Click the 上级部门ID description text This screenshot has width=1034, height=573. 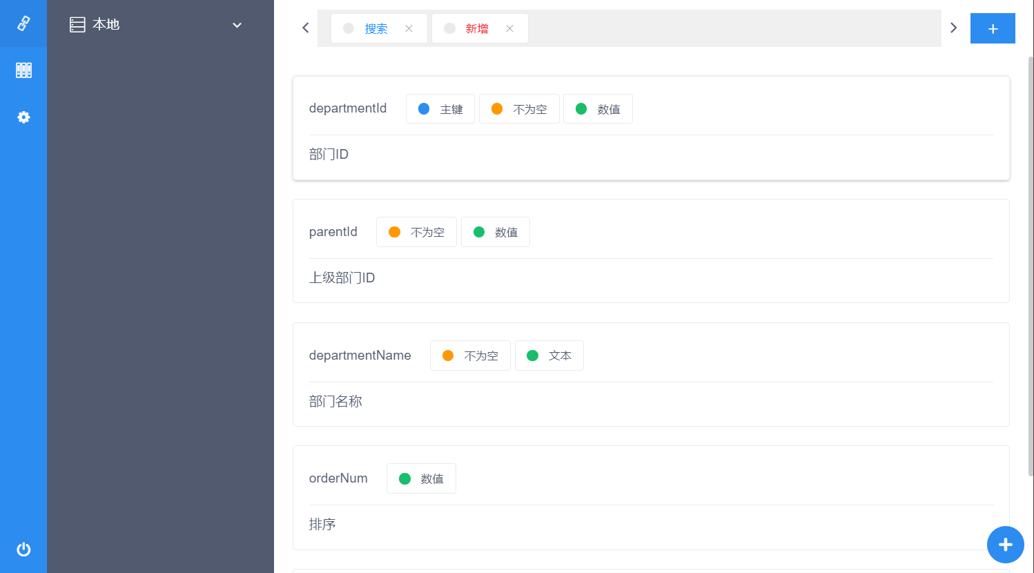342,278
